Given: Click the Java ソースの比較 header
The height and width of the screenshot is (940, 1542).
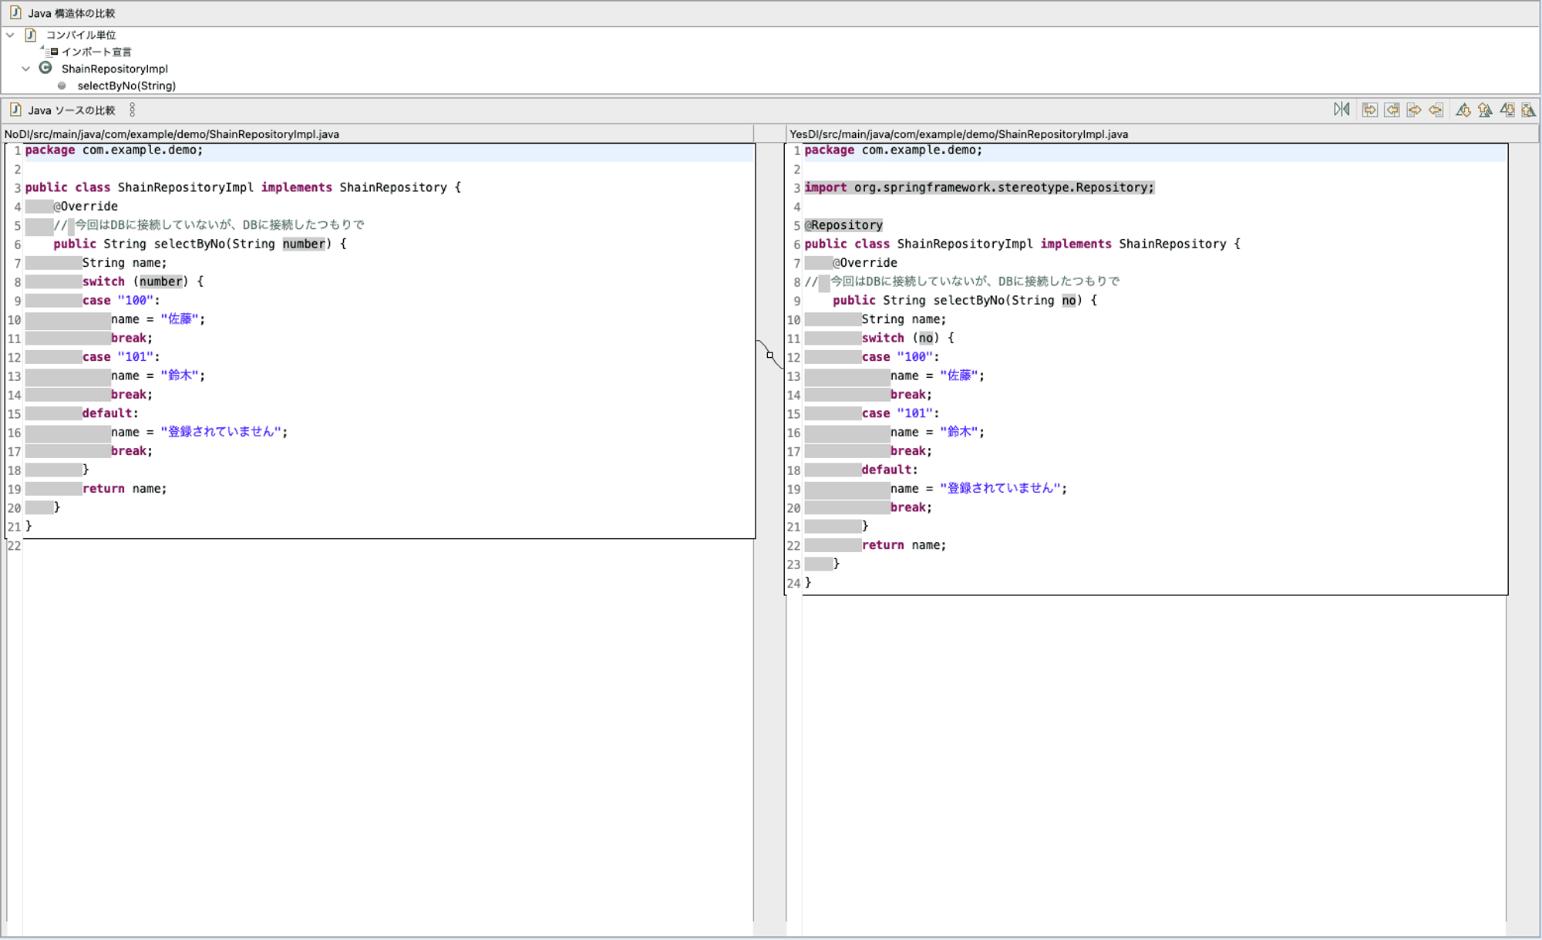Looking at the screenshot, I should pos(72,109).
